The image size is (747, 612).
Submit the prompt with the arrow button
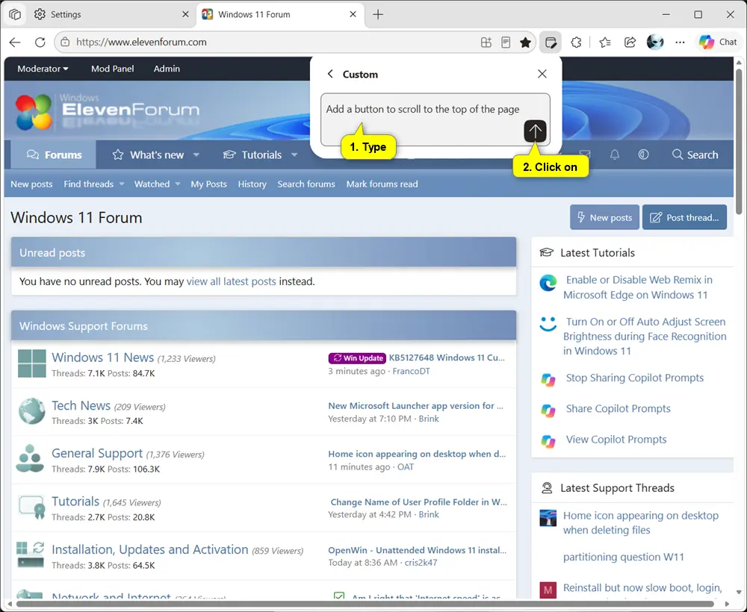[535, 131]
